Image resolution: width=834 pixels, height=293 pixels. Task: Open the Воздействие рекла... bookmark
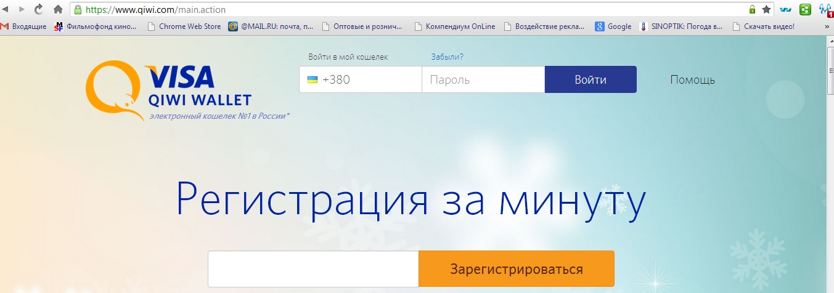(544, 26)
